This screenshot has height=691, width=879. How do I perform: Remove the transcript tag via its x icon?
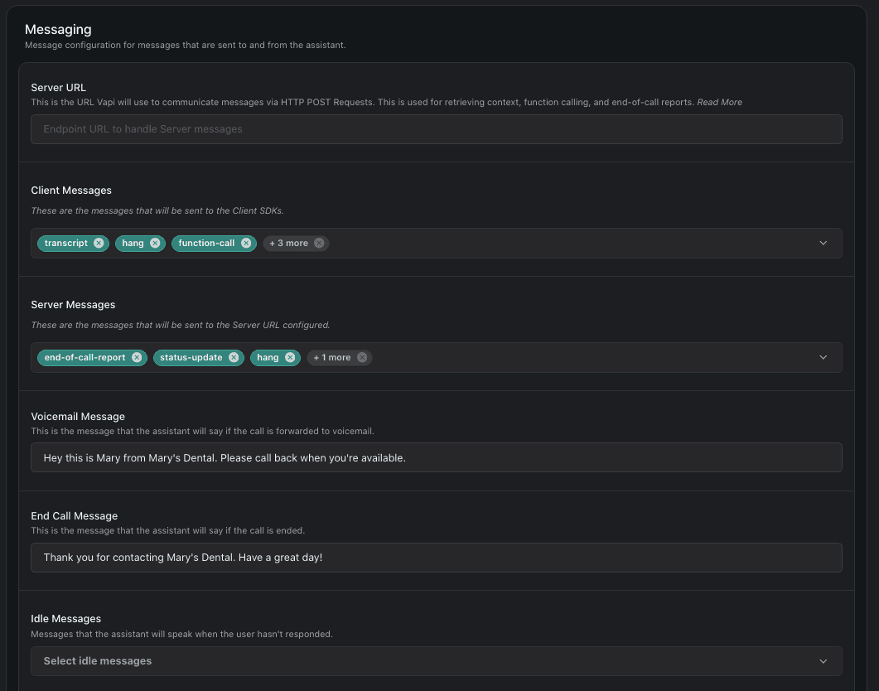99,244
